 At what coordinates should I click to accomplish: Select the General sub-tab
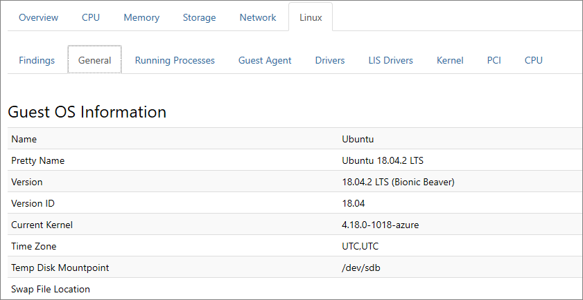tap(95, 60)
